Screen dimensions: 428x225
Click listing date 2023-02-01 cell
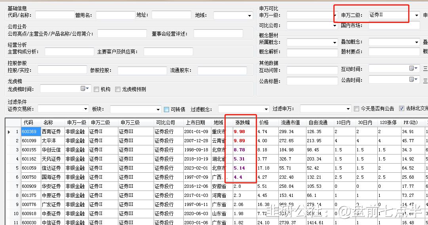(x=197, y=168)
